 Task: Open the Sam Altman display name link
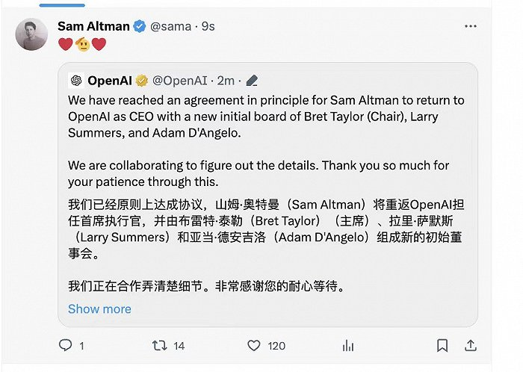click(93, 26)
